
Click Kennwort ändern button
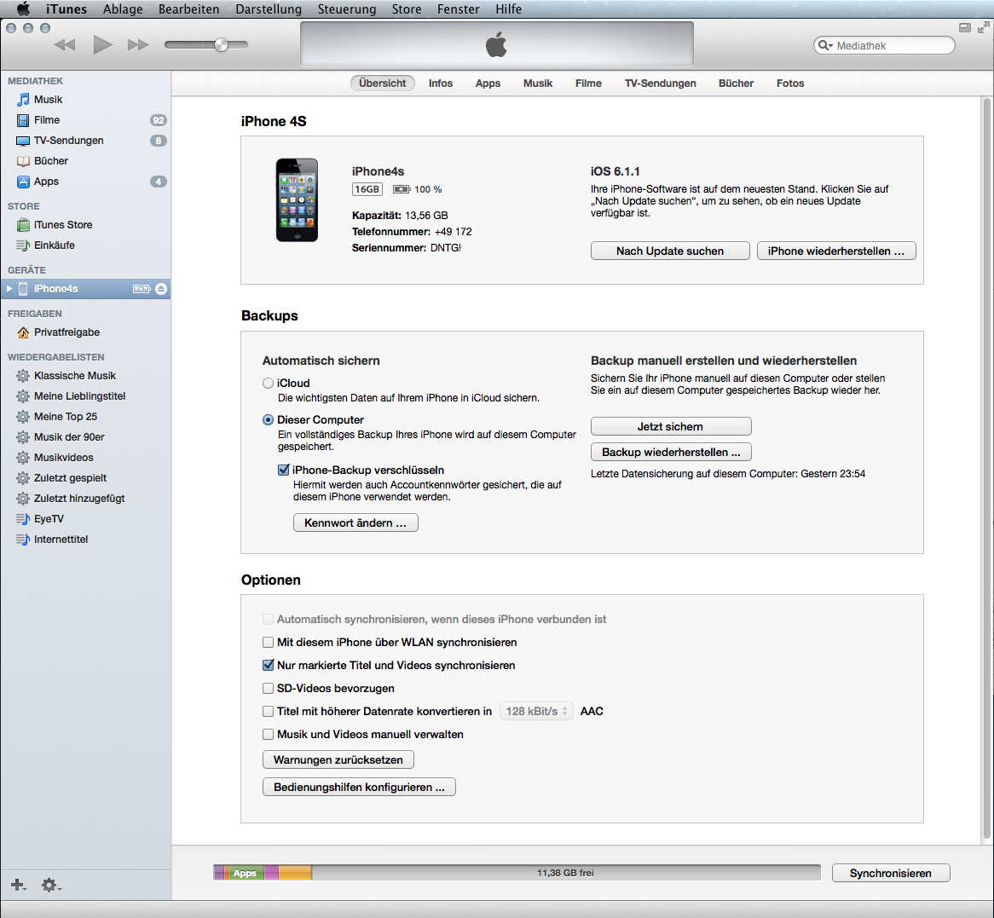(x=355, y=523)
